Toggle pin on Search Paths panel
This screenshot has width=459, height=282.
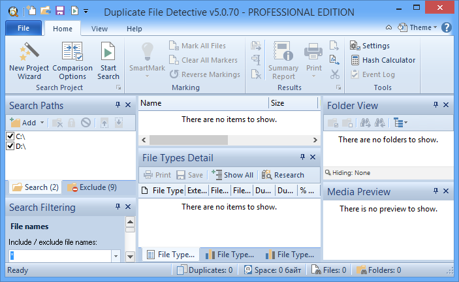(x=118, y=104)
